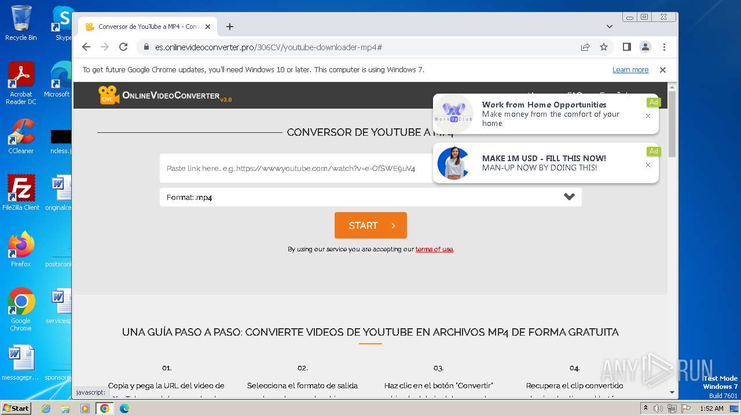
Task: Click the address bar URL
Action: click(x=268, y=47)
